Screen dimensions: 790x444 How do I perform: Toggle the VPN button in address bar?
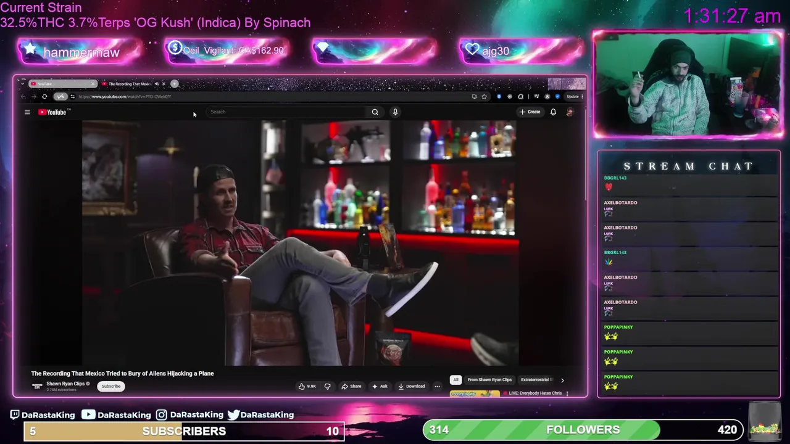(x=60, y=96)
